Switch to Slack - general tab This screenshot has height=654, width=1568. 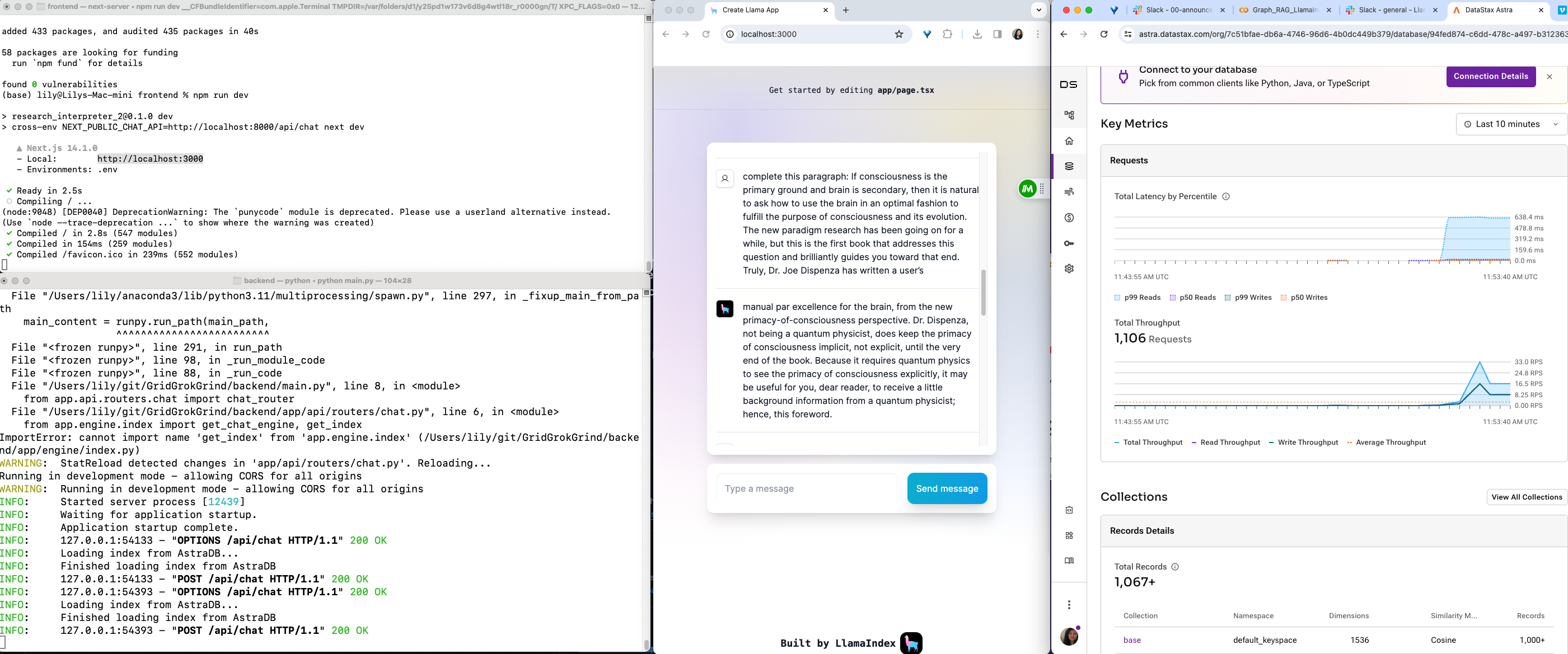(1390, 10)
